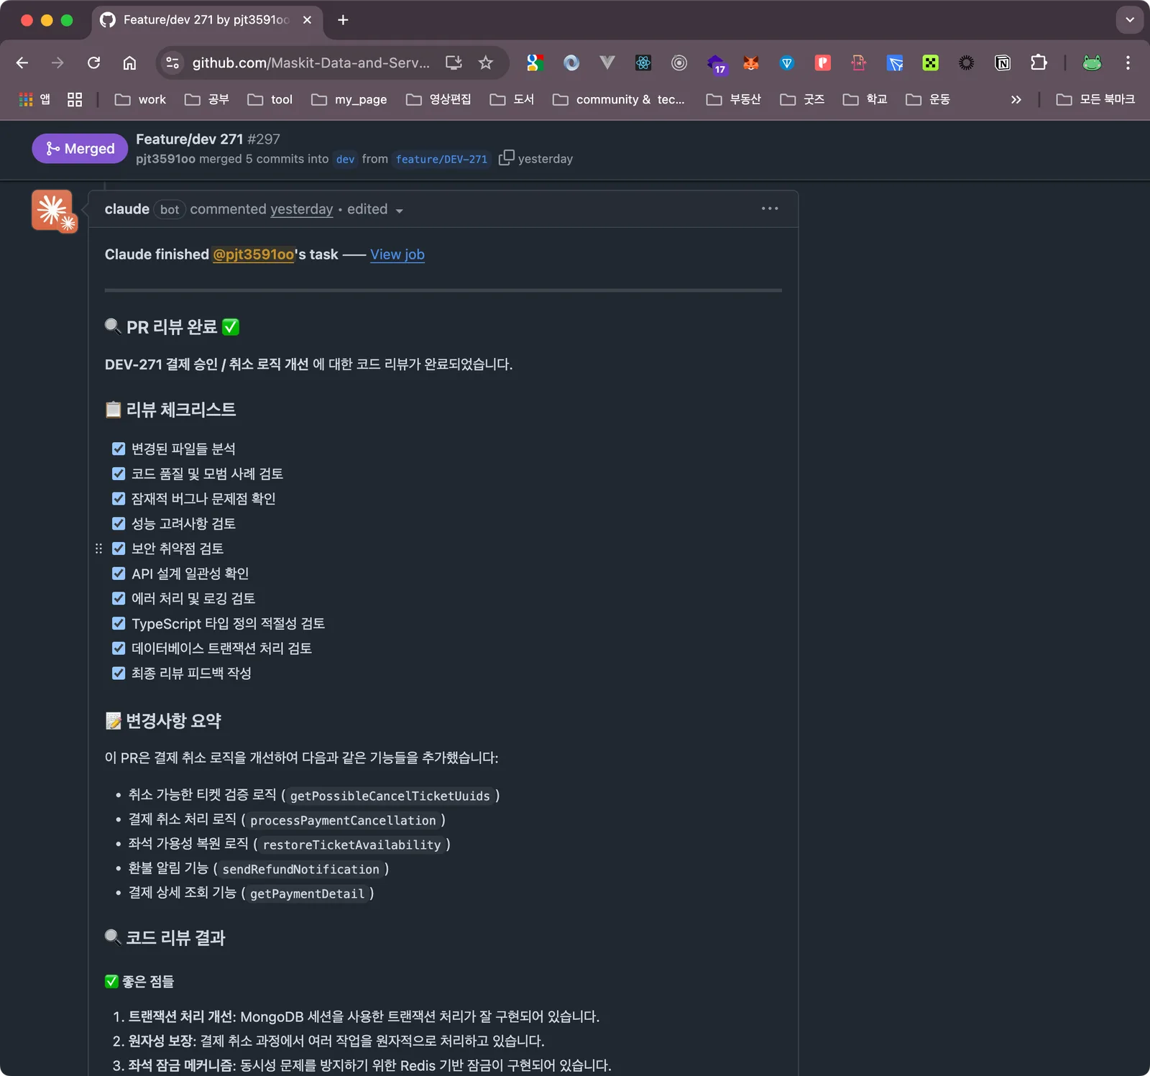The height and width of the screenshot is (1076, 1150).
Task: Bookmark this page with the star icon
Action: pyautogui.click(x=486, y=63)
